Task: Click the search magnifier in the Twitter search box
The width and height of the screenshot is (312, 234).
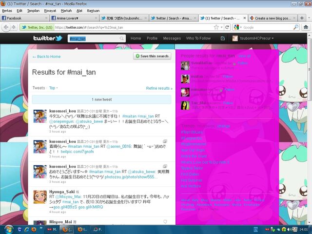Action: tap(121, 39)
